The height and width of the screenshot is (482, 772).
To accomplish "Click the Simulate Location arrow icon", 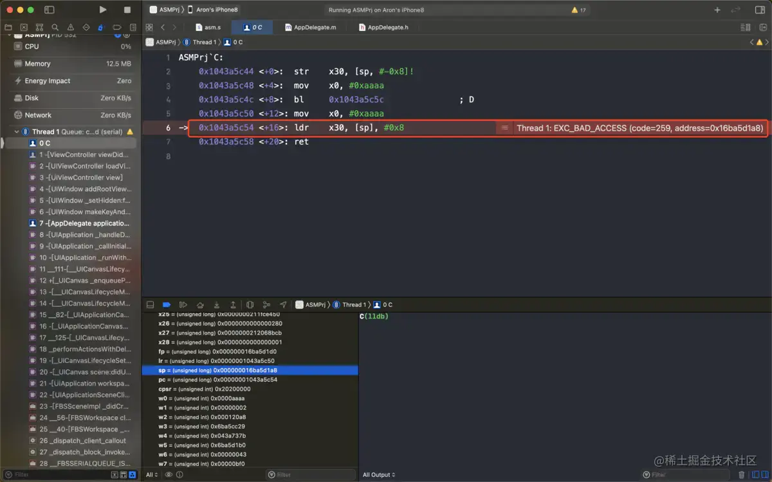I will (283, 304).
